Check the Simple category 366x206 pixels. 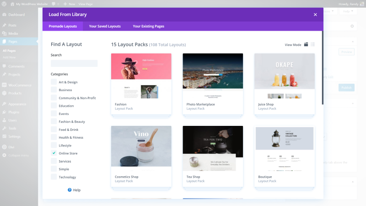coord(54,169)
